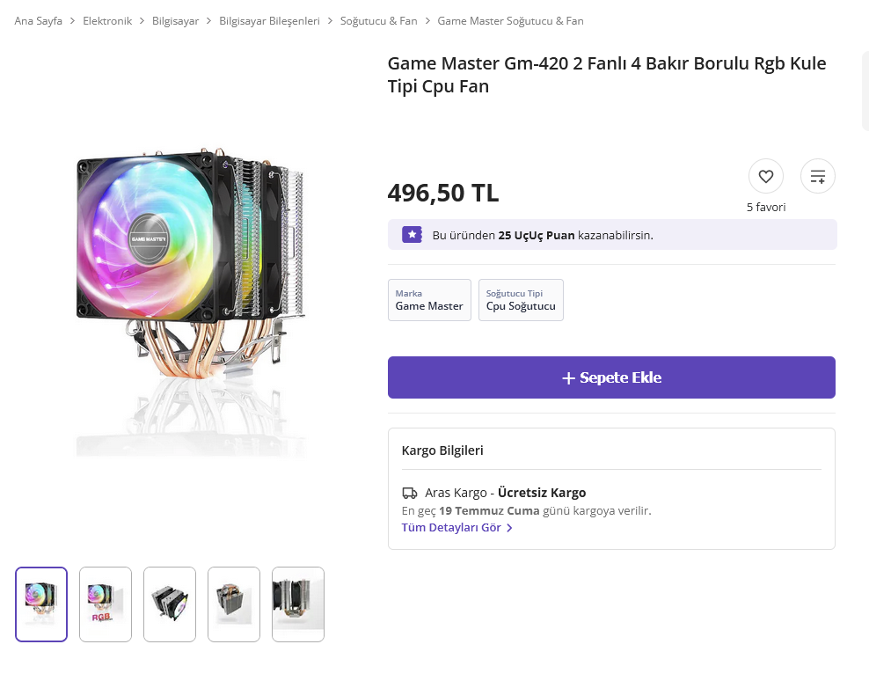Add product to favorites with heart icon
The image size is (869, 681).
[x=765, y=176]
